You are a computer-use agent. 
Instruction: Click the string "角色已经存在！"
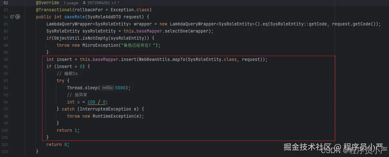[x=138, y=45]
